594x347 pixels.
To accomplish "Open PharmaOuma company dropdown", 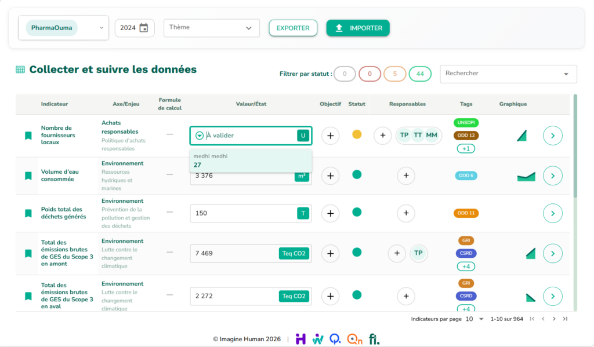I will (63, 28).
